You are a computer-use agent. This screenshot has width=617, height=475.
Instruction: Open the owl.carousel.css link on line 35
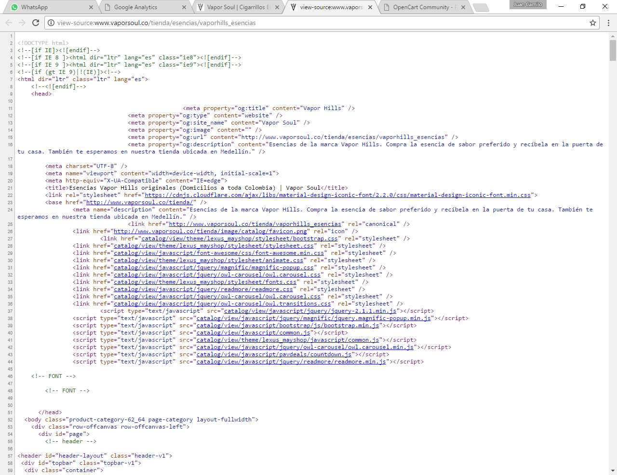click(x=217, y=296)
